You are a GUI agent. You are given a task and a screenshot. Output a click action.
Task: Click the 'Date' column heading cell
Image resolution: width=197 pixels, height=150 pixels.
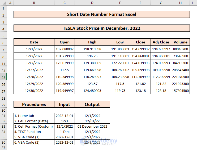[x=34, y=42]
